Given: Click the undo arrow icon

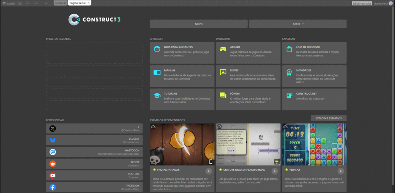Looking at the screenshot, I should 28,3.
